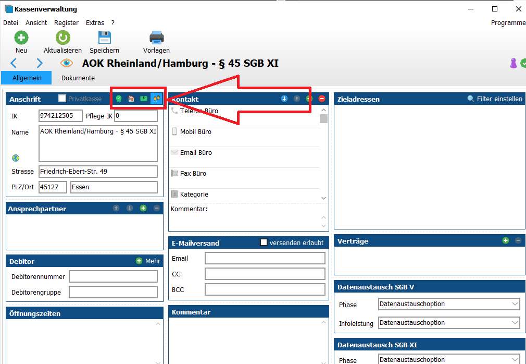This screenshot has width=526, height=364.
Task: Click the Kategorie list icon
Action: [x=174, y=194]
